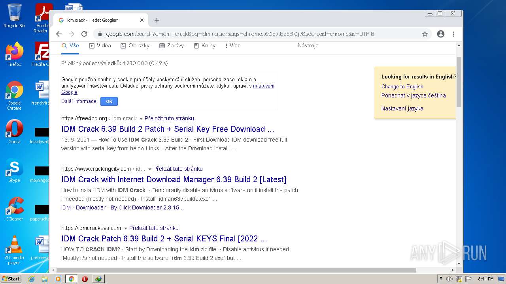Open the Více menu

pyautogui.click(x=233, y=46)
